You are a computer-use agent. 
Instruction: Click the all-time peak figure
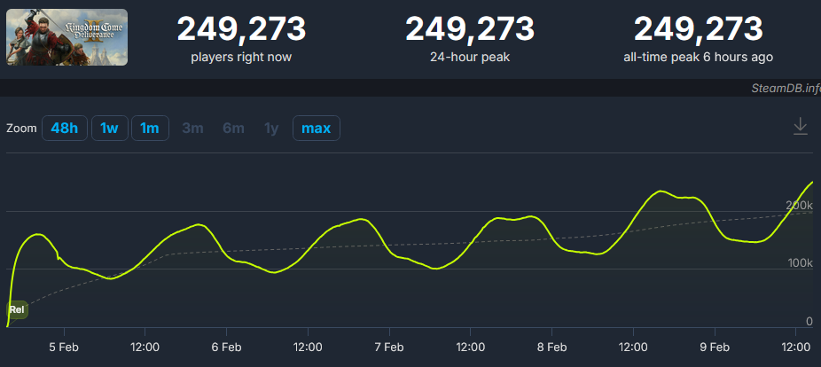(x=698, y=29)
